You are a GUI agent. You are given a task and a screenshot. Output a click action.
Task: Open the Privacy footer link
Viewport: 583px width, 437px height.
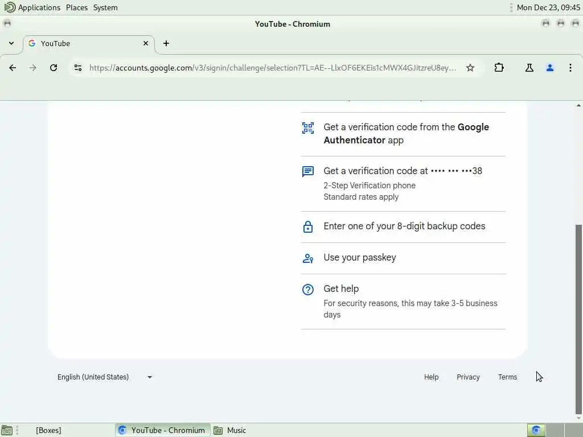pyautogui.click(x=468, y=377)
